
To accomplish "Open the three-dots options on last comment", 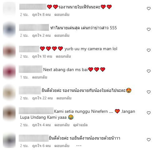I will pyautogui.click(x=79, y=146).
